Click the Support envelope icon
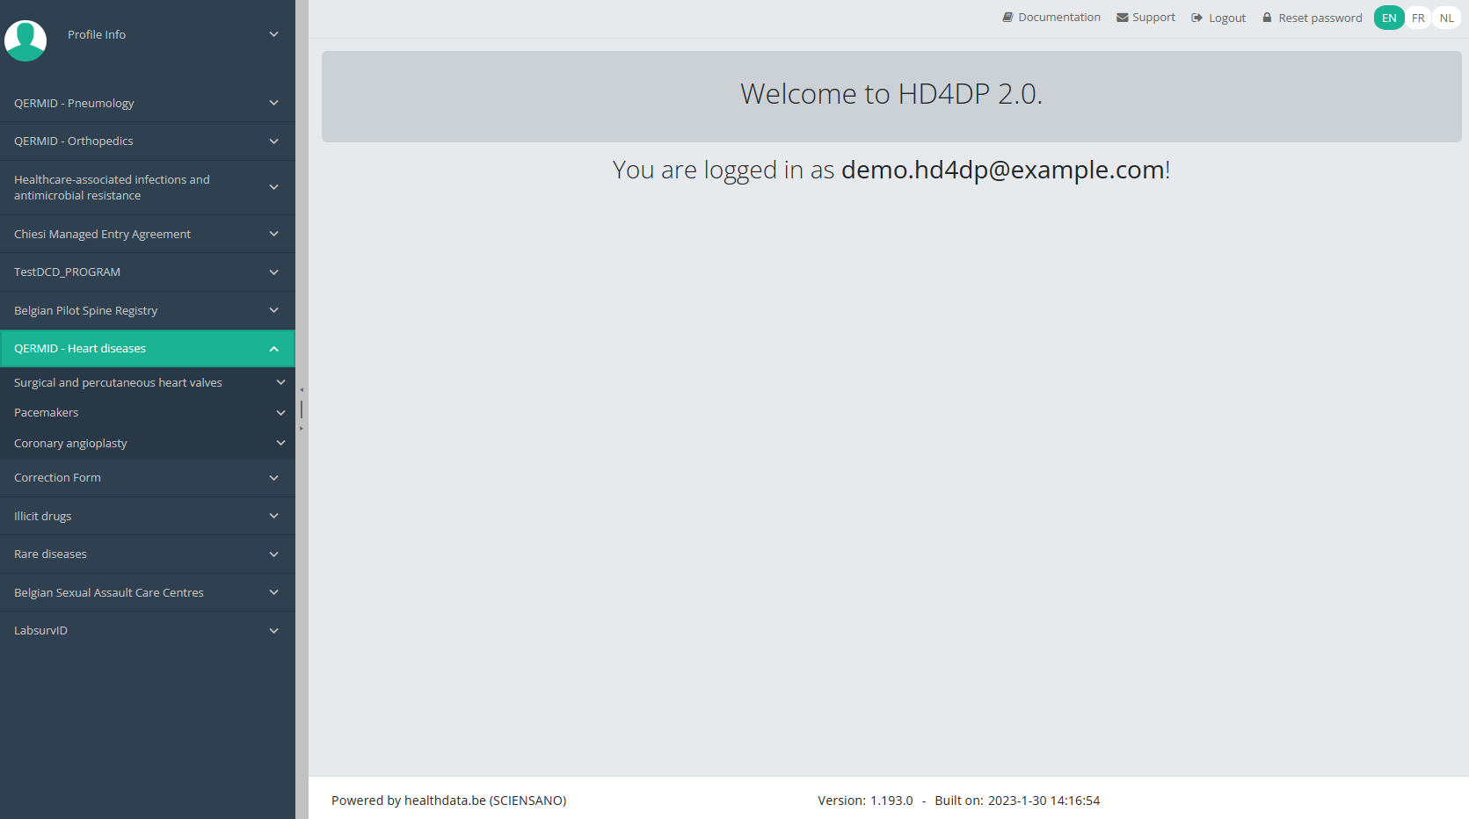The image size is (1469, 819). click(1122, 18)
